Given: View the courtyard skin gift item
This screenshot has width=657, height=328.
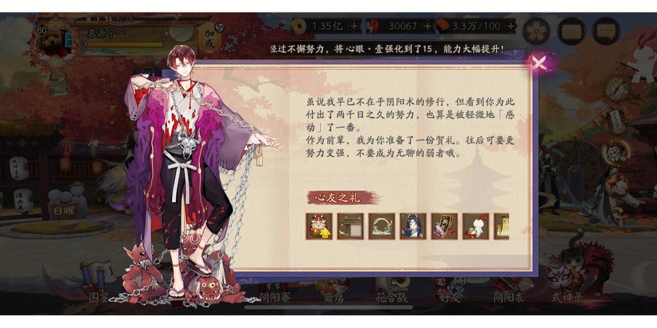Looking at the screenshot, I should point(350,226).
